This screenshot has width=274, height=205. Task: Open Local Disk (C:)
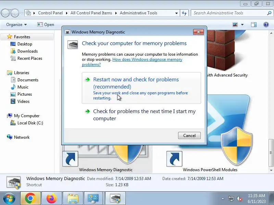pyautogui.click(x=30, y=123)
